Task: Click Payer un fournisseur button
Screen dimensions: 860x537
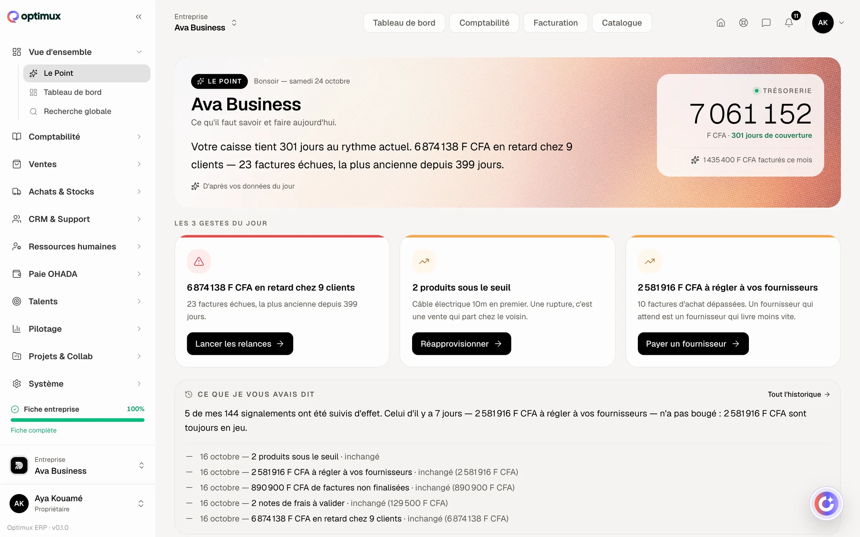Action: [693, 344]
